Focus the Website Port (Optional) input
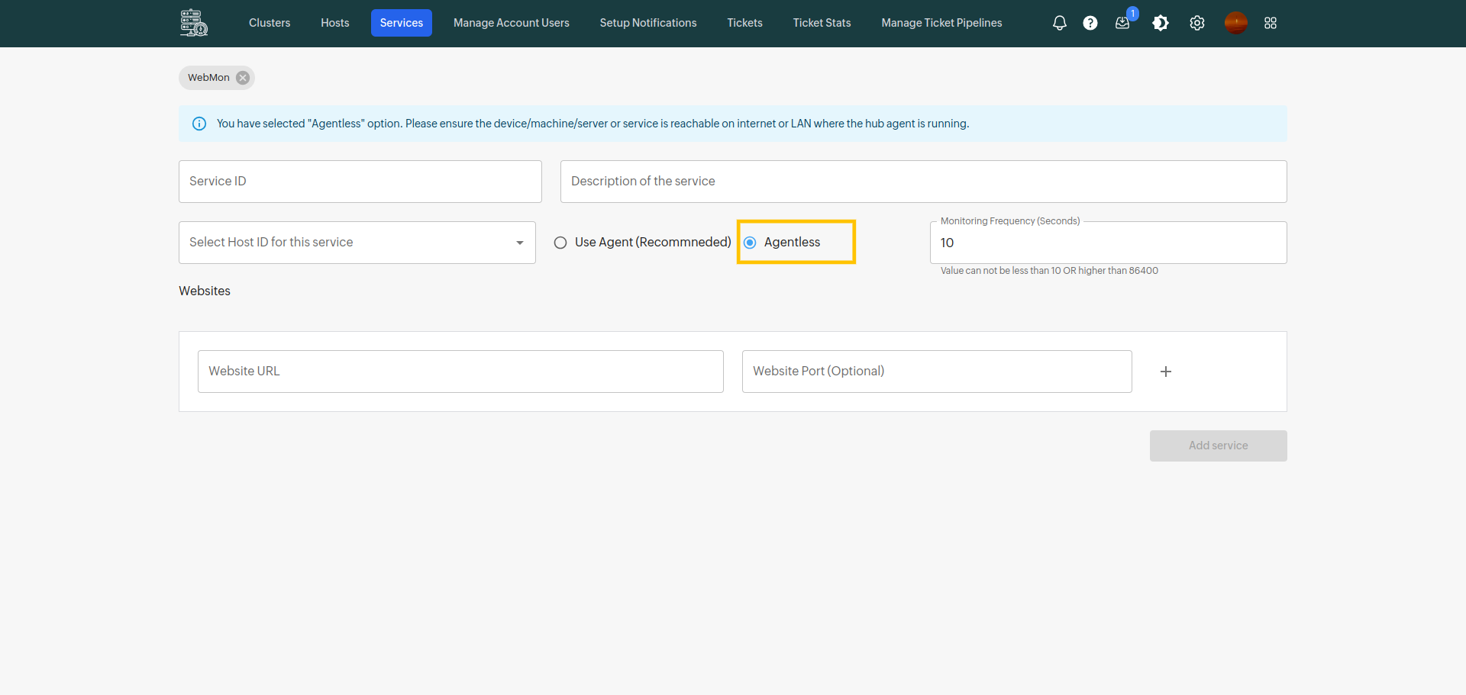Screen dimensions: 1466x695 coord(937,372)
